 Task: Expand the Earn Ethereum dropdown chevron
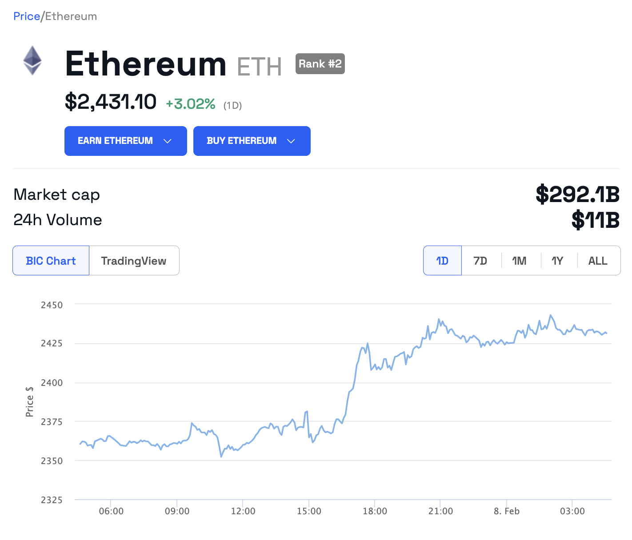168,141
